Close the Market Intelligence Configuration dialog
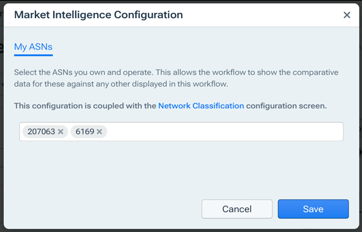 (346, 15)
